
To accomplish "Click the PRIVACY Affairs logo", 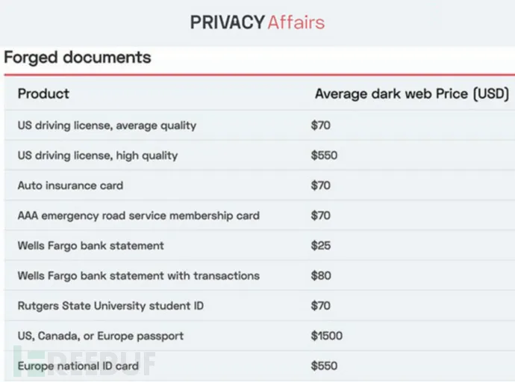I will [257, 22].
